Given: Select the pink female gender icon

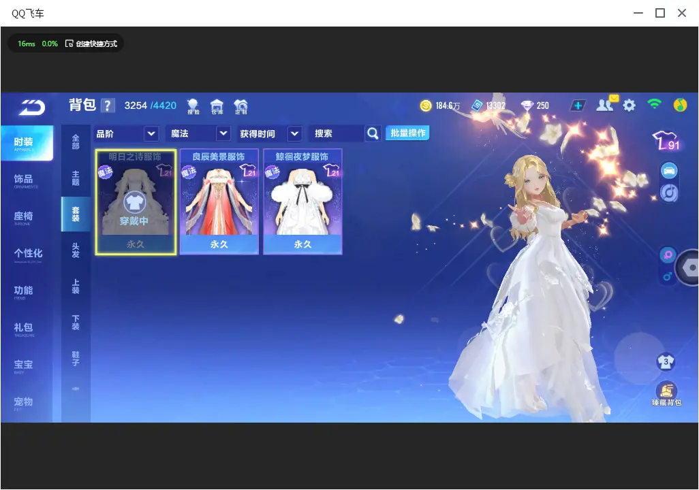Looking at the screenshot, I should pyautogui.click(x=668, y=255).
